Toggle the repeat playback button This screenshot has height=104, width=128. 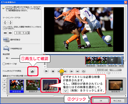click(84, 71)
